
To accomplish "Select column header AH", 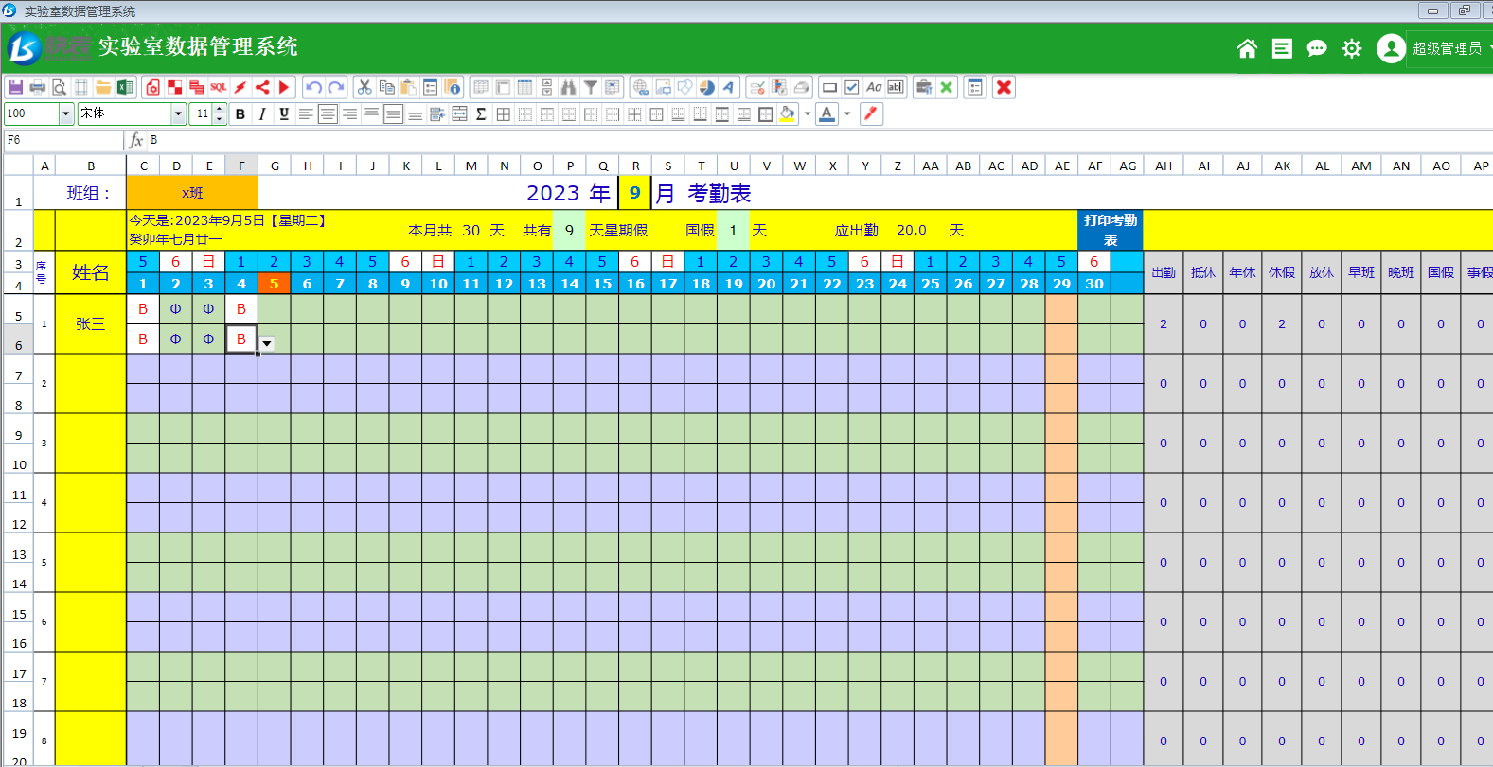I will click(x=1164, y=166).
